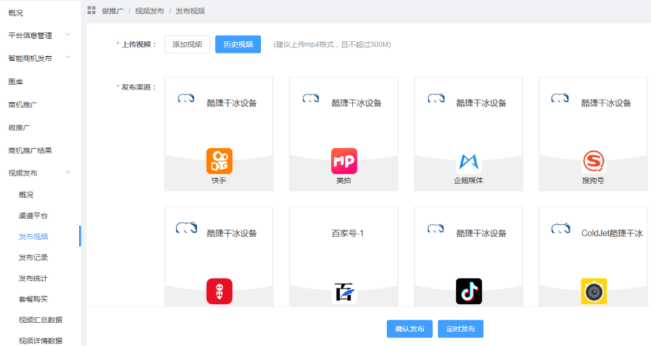Image resolution: width=651 pixels, height=346 pixels.
Task: Select the Baijiahao 百 channel icon
Action: point(344,292)
